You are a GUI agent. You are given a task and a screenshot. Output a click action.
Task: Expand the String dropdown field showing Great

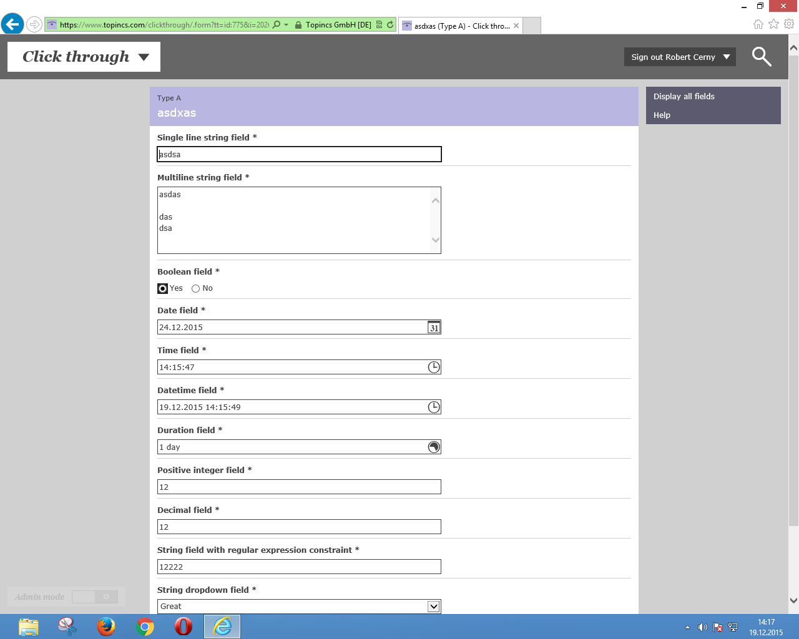pos(433,607)
